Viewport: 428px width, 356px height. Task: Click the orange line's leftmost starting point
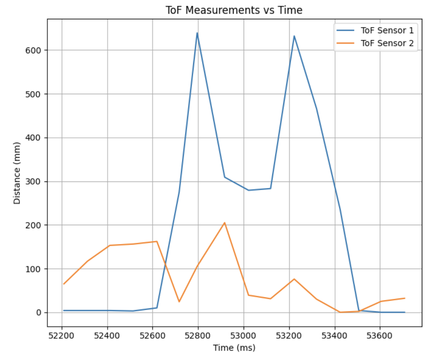point(64,284)
